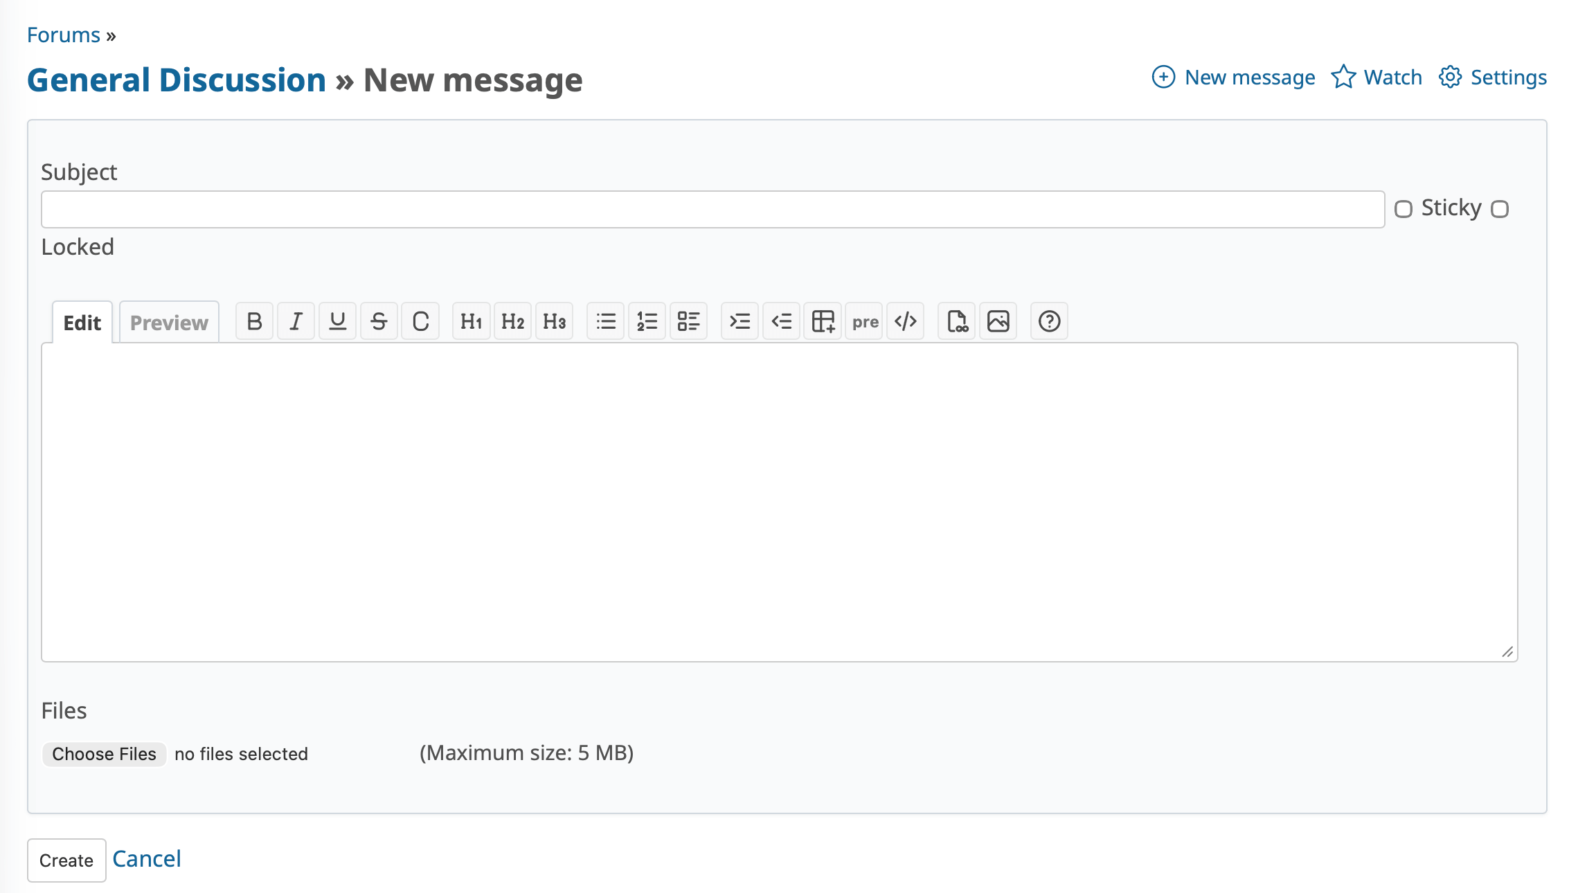1569x893 pixels.
Task: Insert a bulleted list
Action: [x=605, y=321]
